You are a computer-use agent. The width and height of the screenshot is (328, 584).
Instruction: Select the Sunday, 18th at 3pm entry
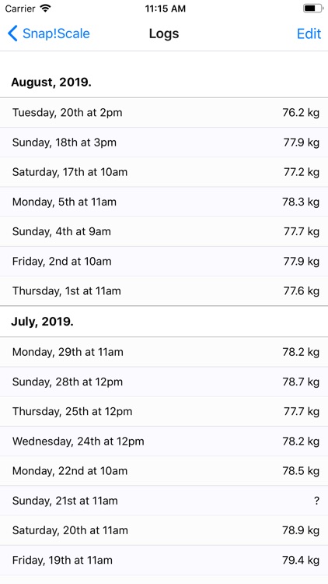[x=164, y=142]
